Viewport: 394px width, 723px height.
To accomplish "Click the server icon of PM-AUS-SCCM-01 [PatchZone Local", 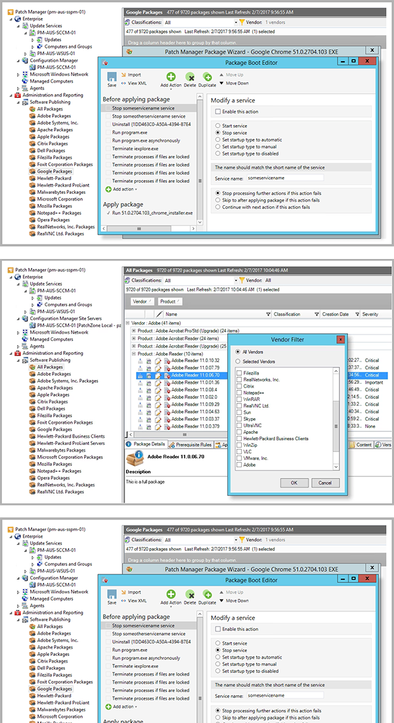I will [33, 325].
